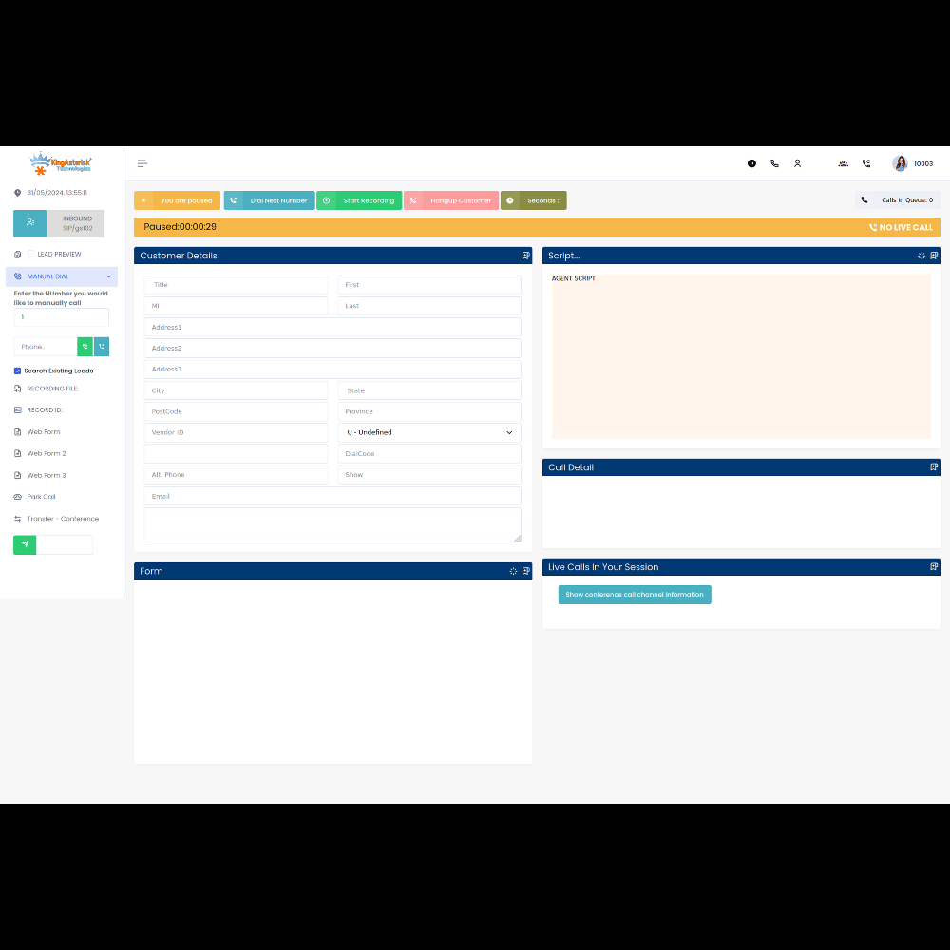Click the comments textarea below Email
Viewport: 950px width, 950px height.
click(332, 524)
